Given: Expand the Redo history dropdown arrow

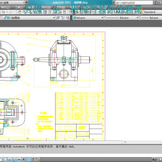Looking at the screenshot, I should coord(15,12).
